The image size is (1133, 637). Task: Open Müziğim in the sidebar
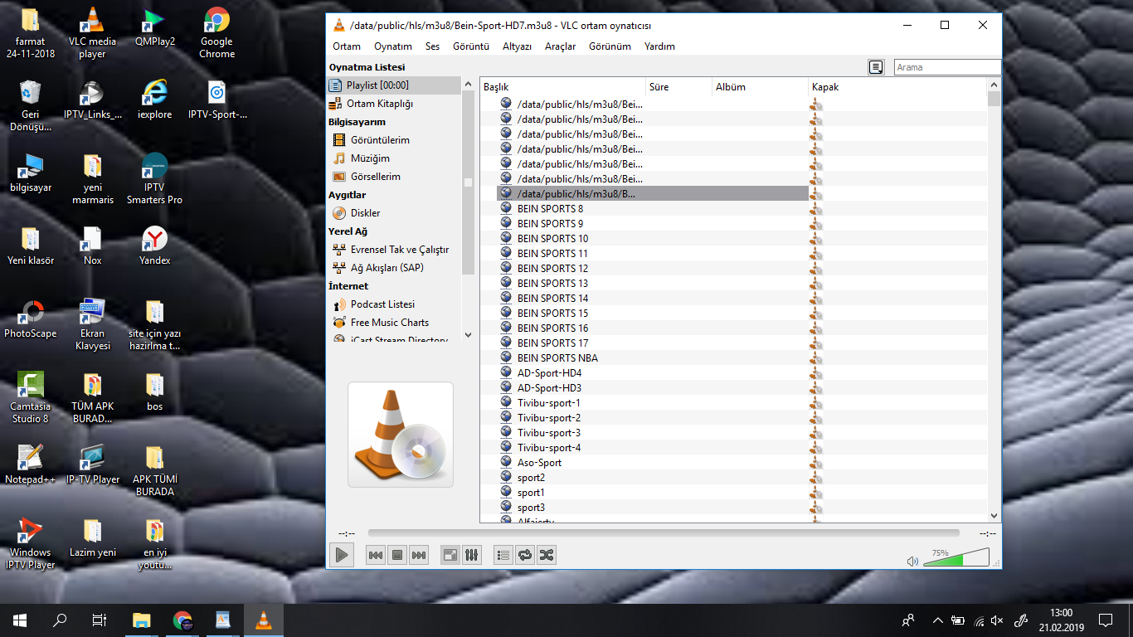394,158
